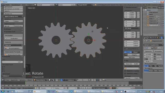The image size is (165, 93).
Task: Jump to the last frame
Action: [91, 88]
